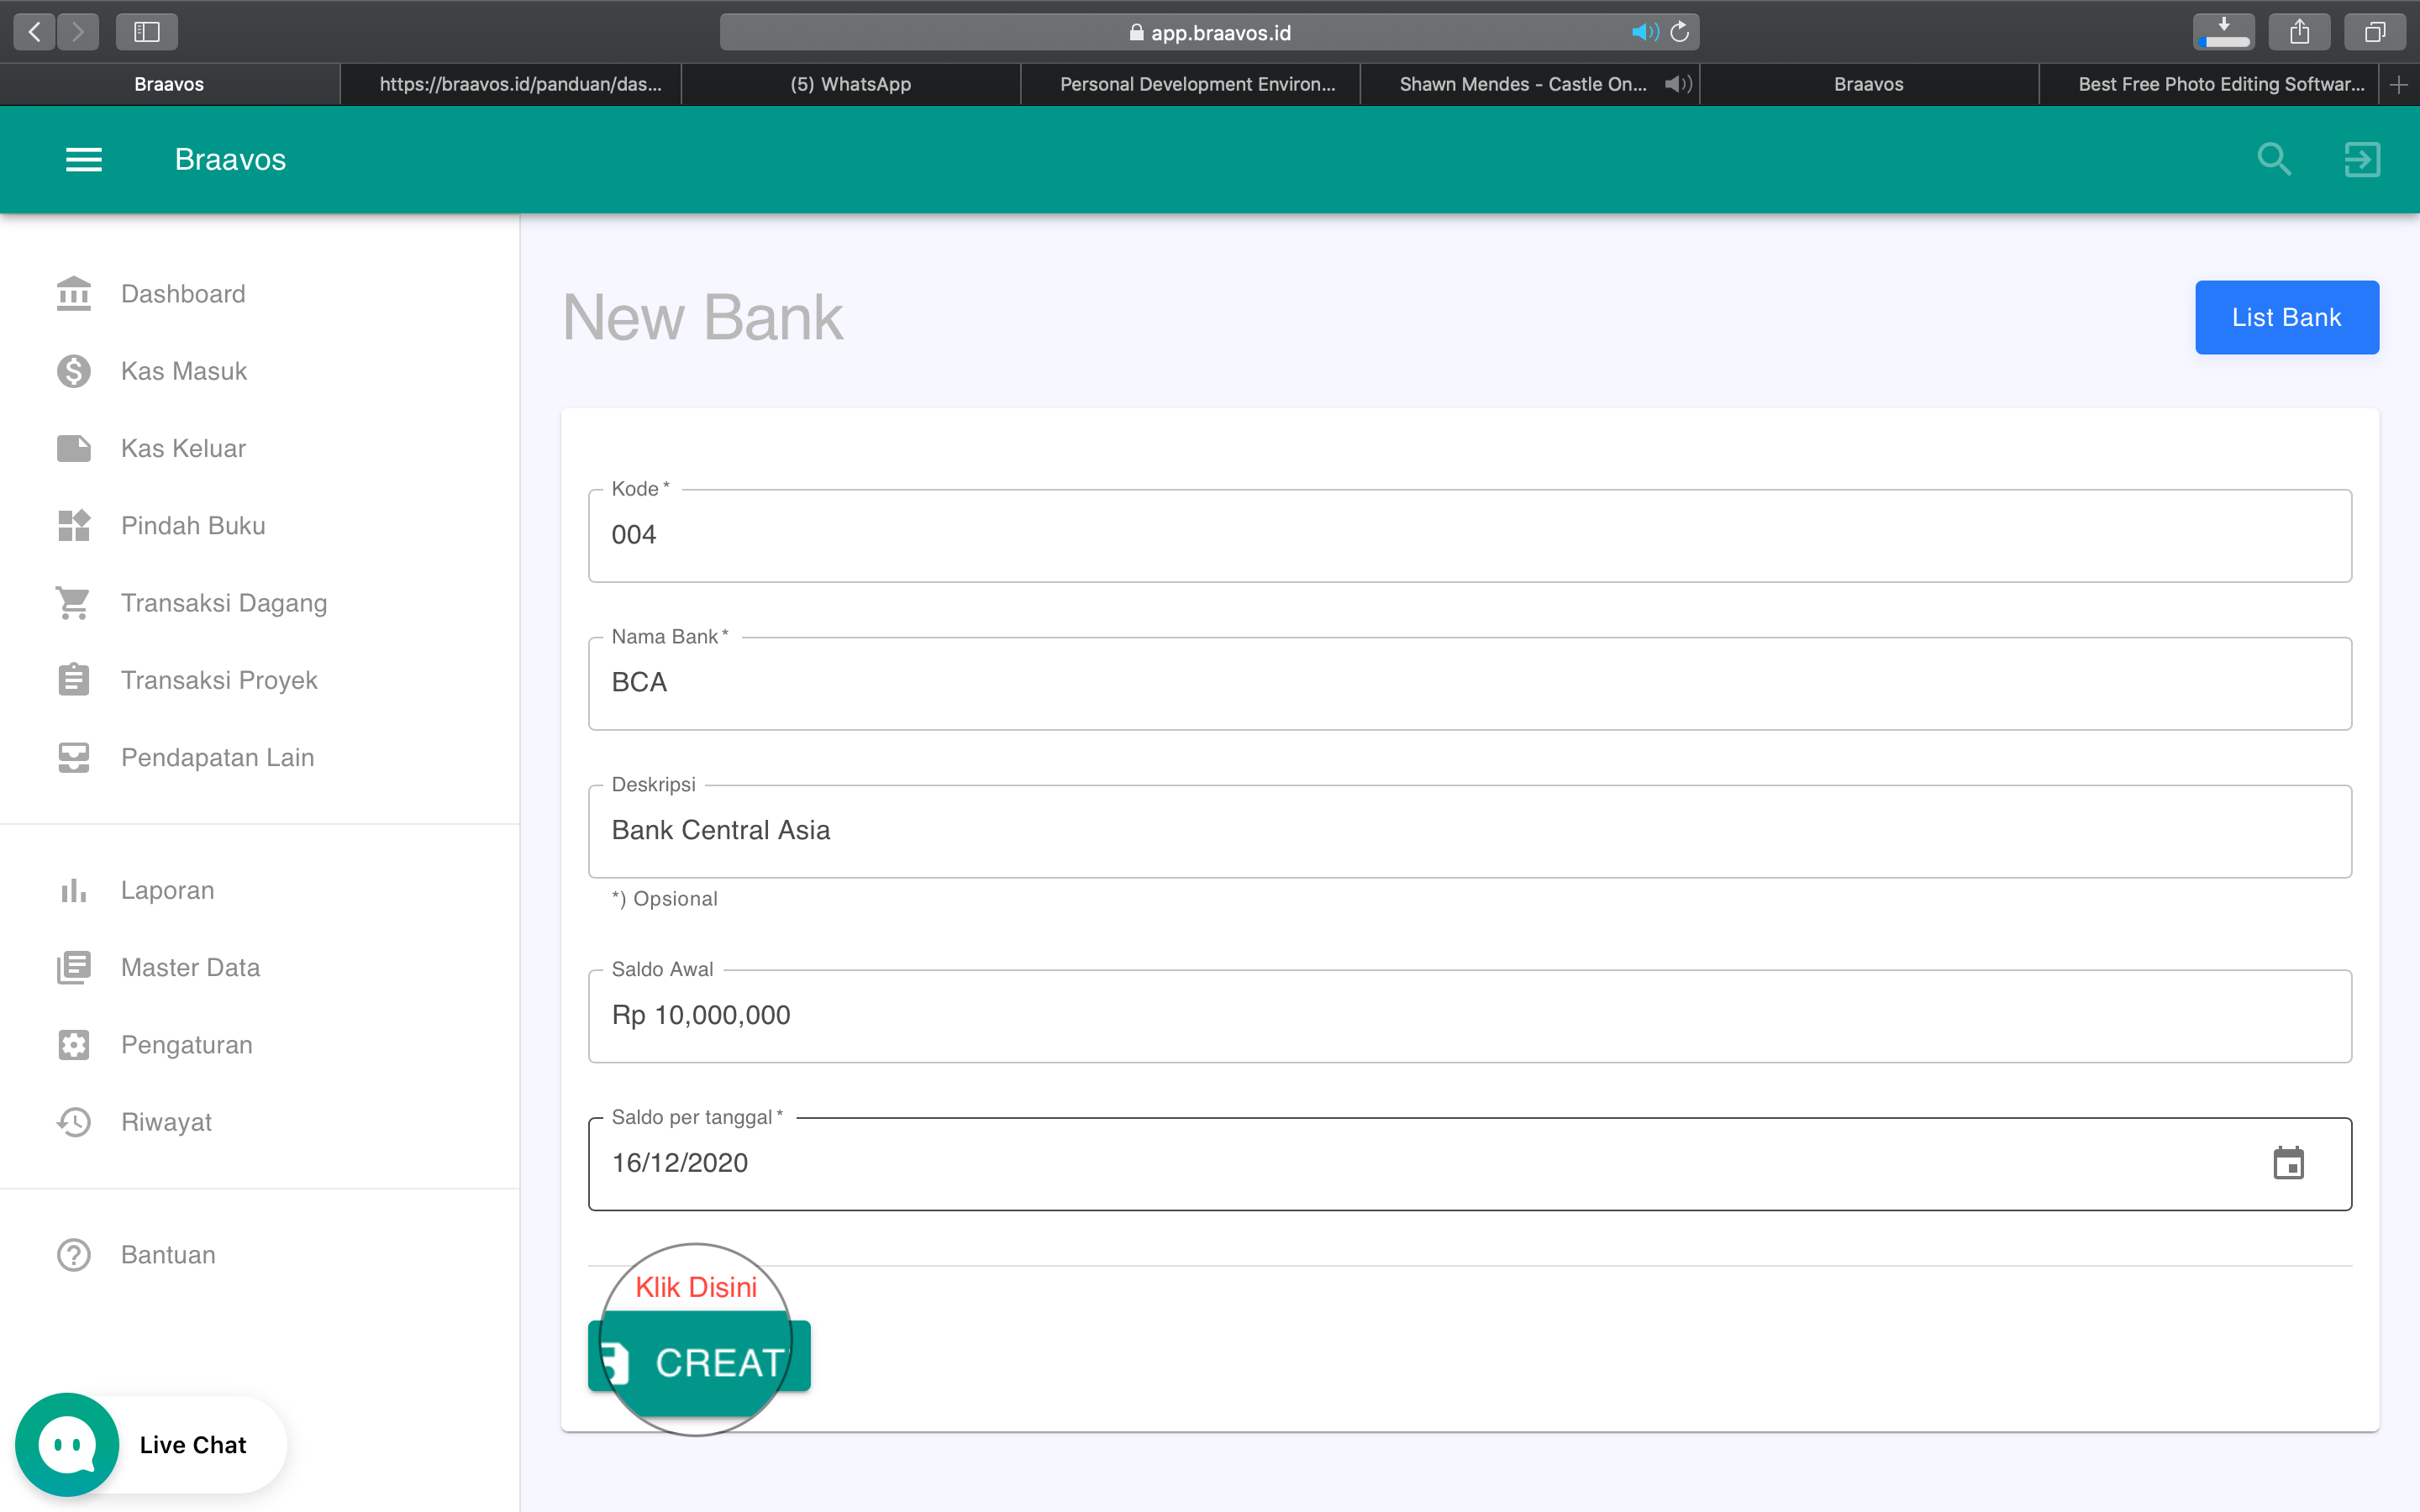Open the Saldo per tanggal calendar picker
Screen dimensions: 2420x1512
2291,1163
